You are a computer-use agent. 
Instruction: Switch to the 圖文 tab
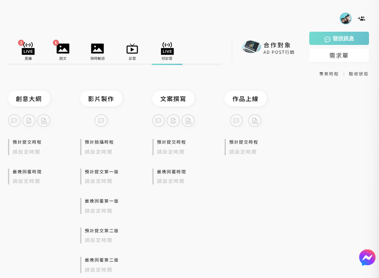pyautogui.click(x=63, y=51)
